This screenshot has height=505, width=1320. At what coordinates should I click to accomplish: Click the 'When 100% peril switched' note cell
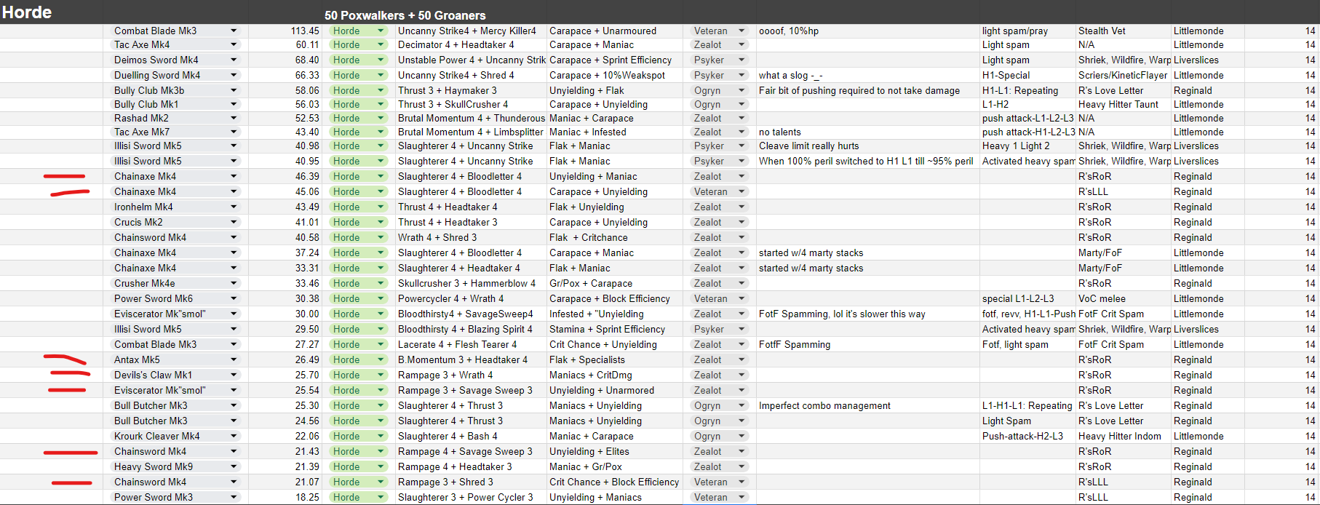click(x=867, y=162)
